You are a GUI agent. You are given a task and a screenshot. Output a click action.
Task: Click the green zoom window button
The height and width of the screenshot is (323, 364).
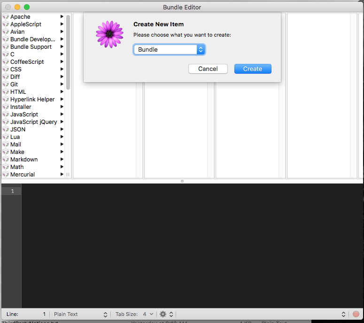coord(27,7)
